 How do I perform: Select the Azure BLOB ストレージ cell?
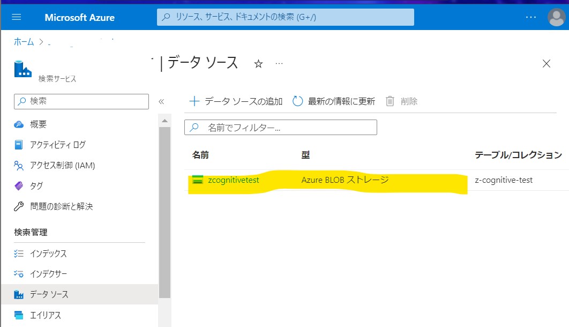click(345, 180)
